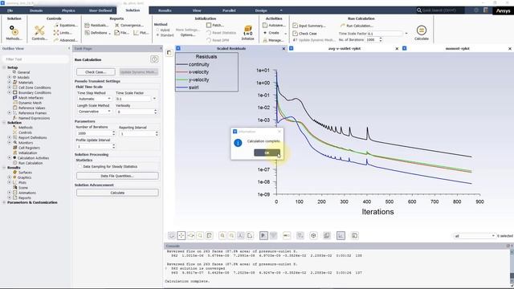Switch to the Domain ribbon tab

coord(36,10)
